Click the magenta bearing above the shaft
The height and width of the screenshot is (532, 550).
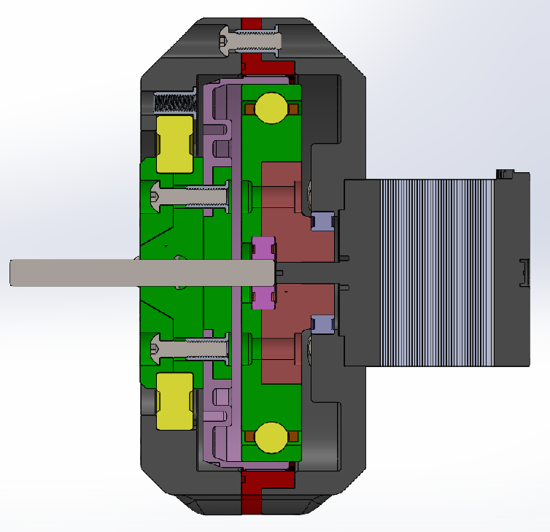click(x=264, y=248)
